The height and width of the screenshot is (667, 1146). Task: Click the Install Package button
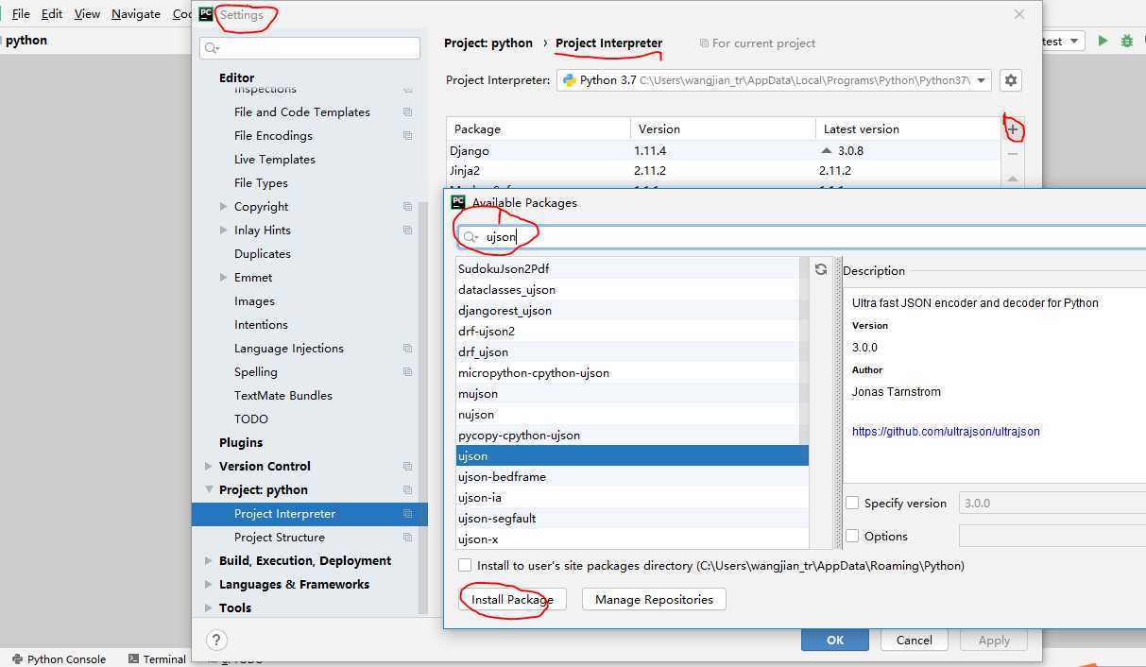pyautogui.click(x=512, y=599)
